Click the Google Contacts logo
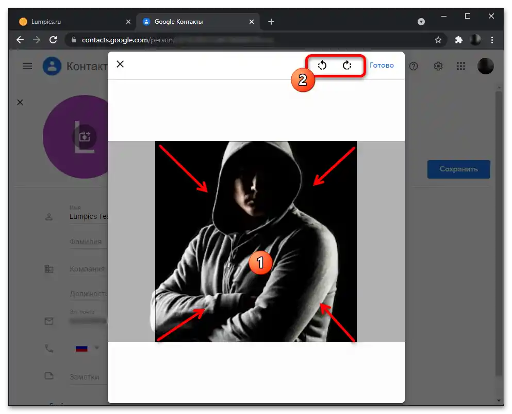 point(52,66)
